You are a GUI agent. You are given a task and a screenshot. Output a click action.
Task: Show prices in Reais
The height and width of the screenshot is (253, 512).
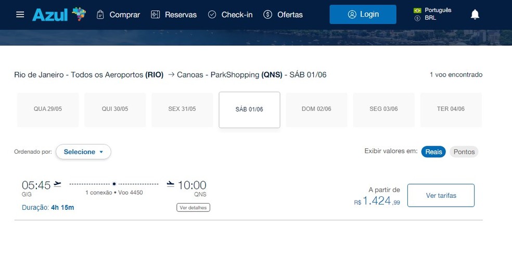(x=433, y=151)
